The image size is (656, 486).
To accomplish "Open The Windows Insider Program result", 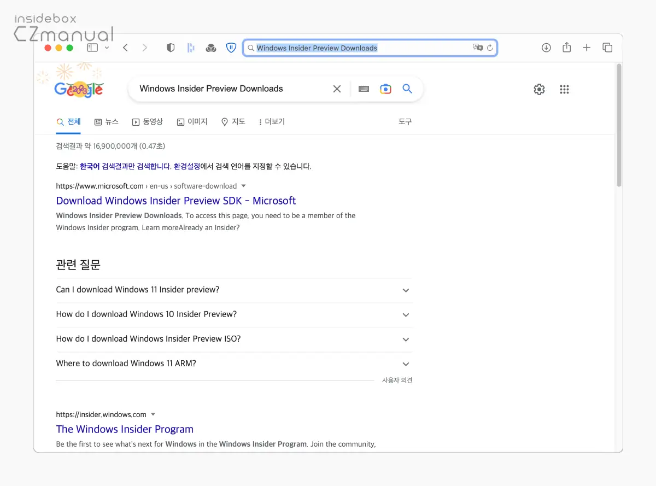I will coord(125,429).
